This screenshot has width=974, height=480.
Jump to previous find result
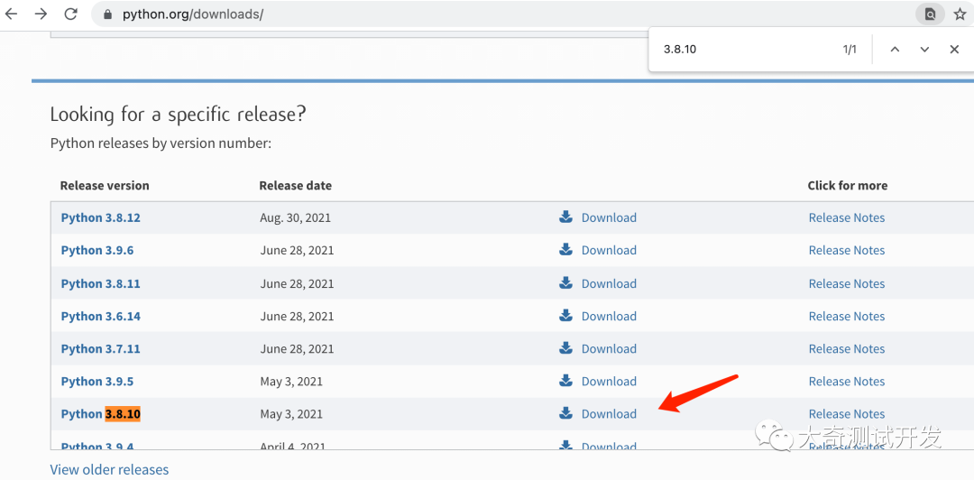895,50
